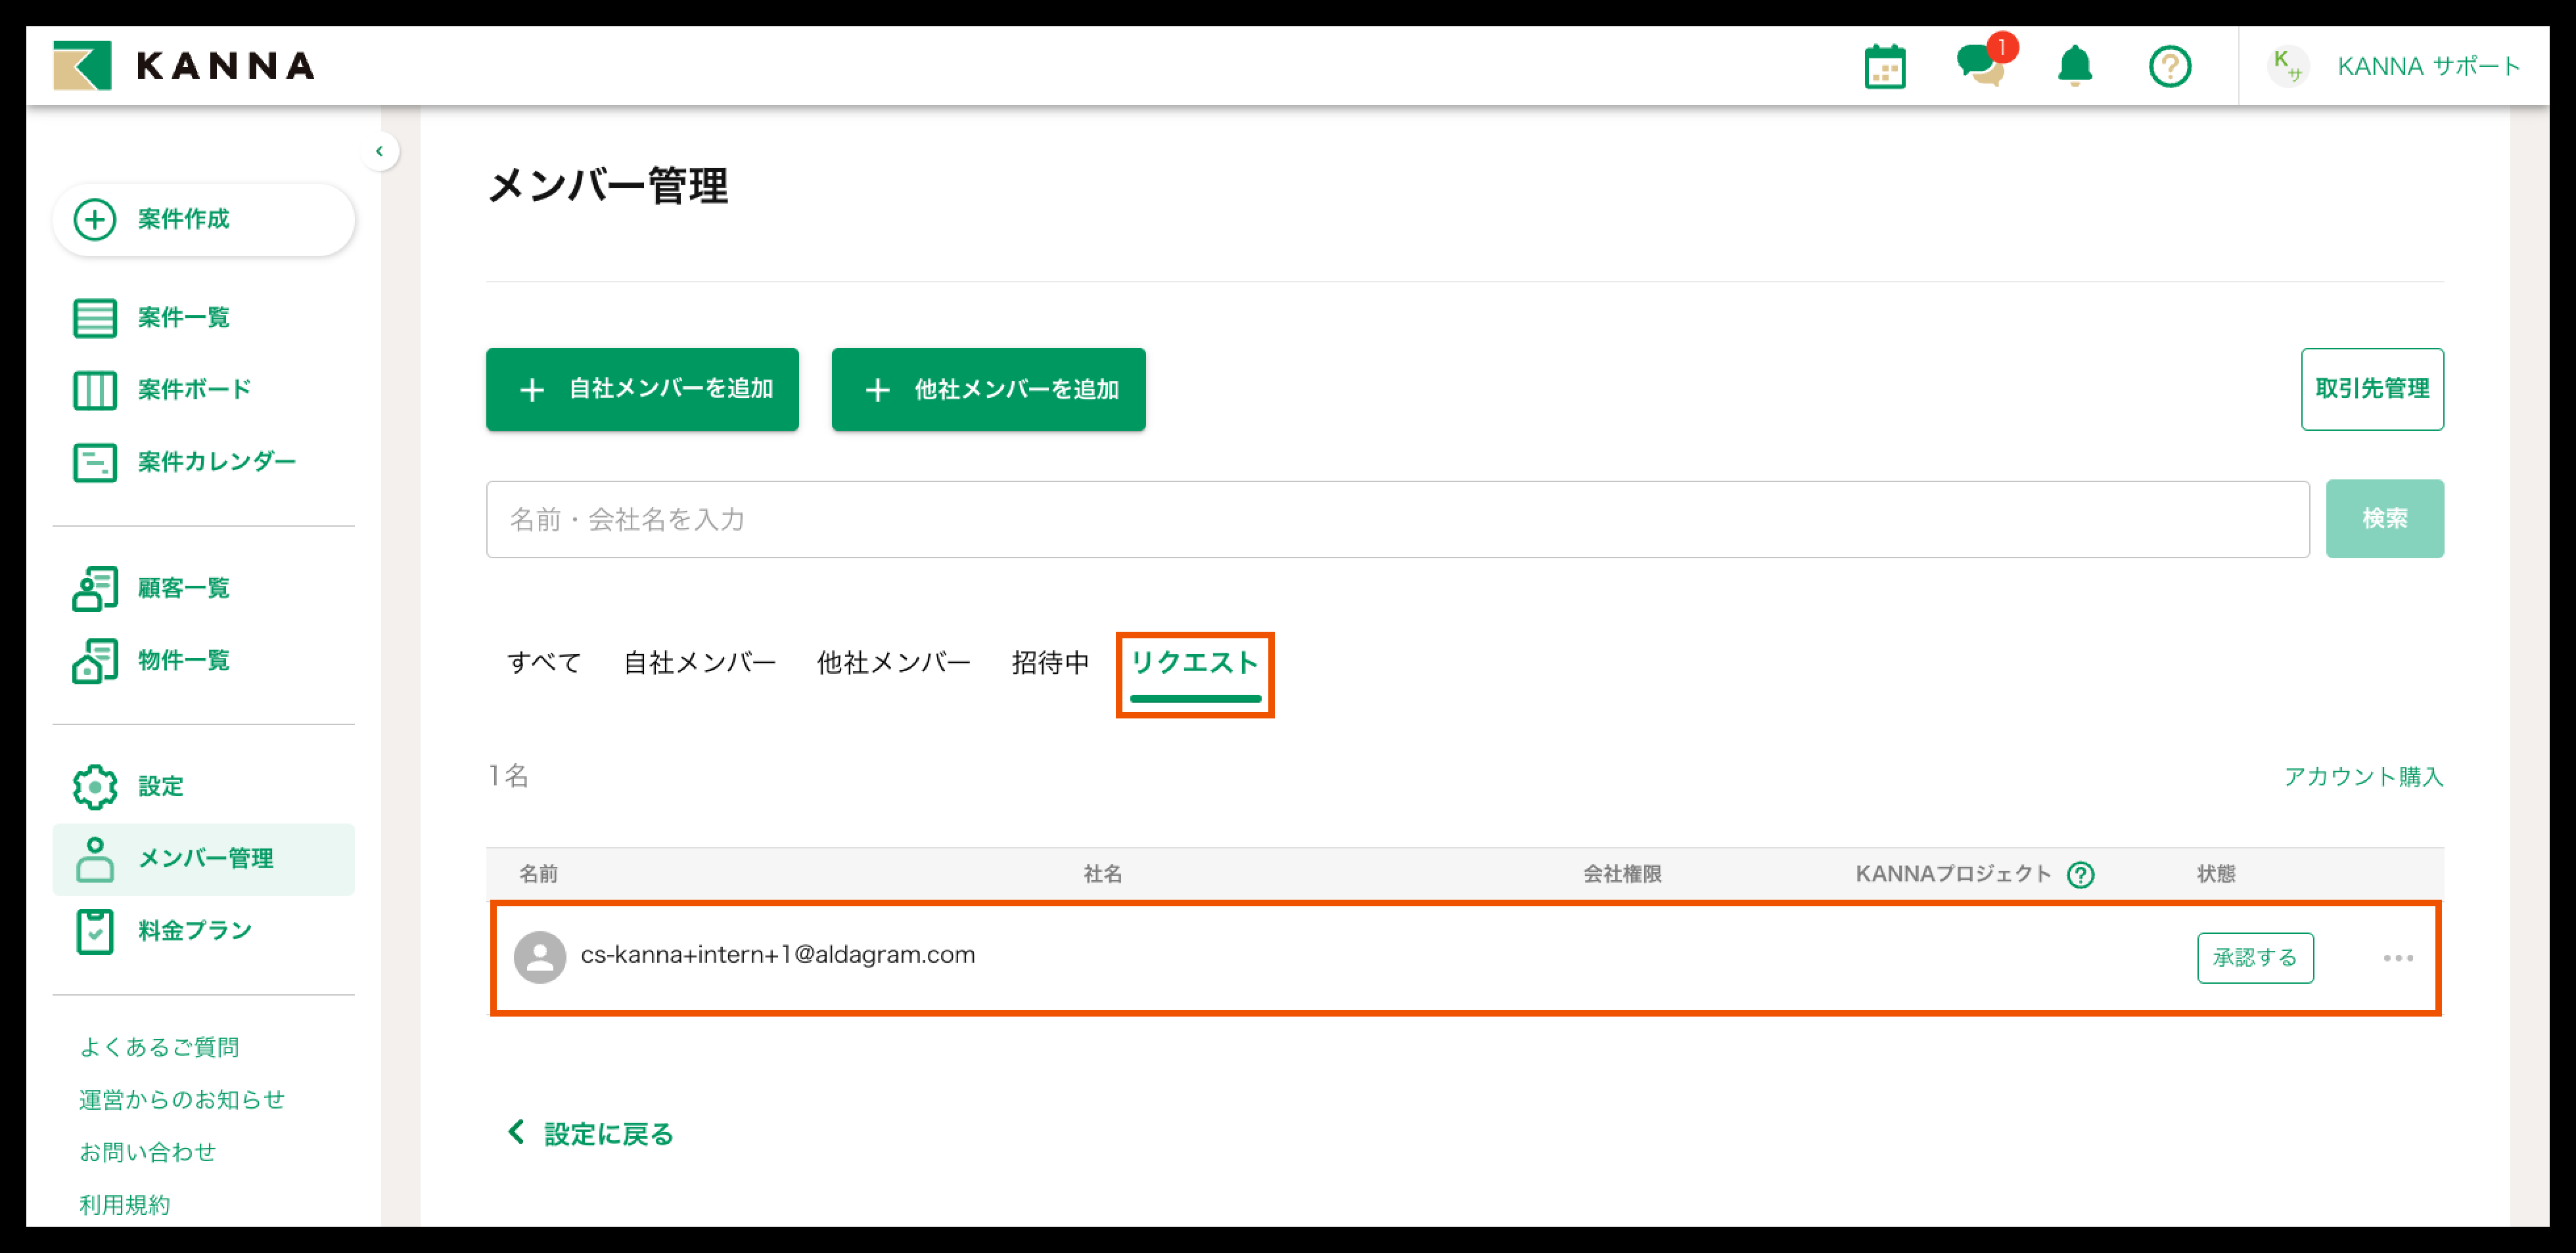Click the 案件作成 button
2576x1253 pixels.
[204, 219]
